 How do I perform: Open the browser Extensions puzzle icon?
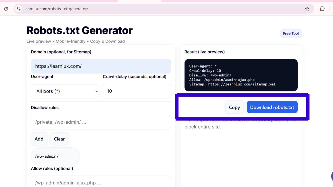(x=322, y=9)
